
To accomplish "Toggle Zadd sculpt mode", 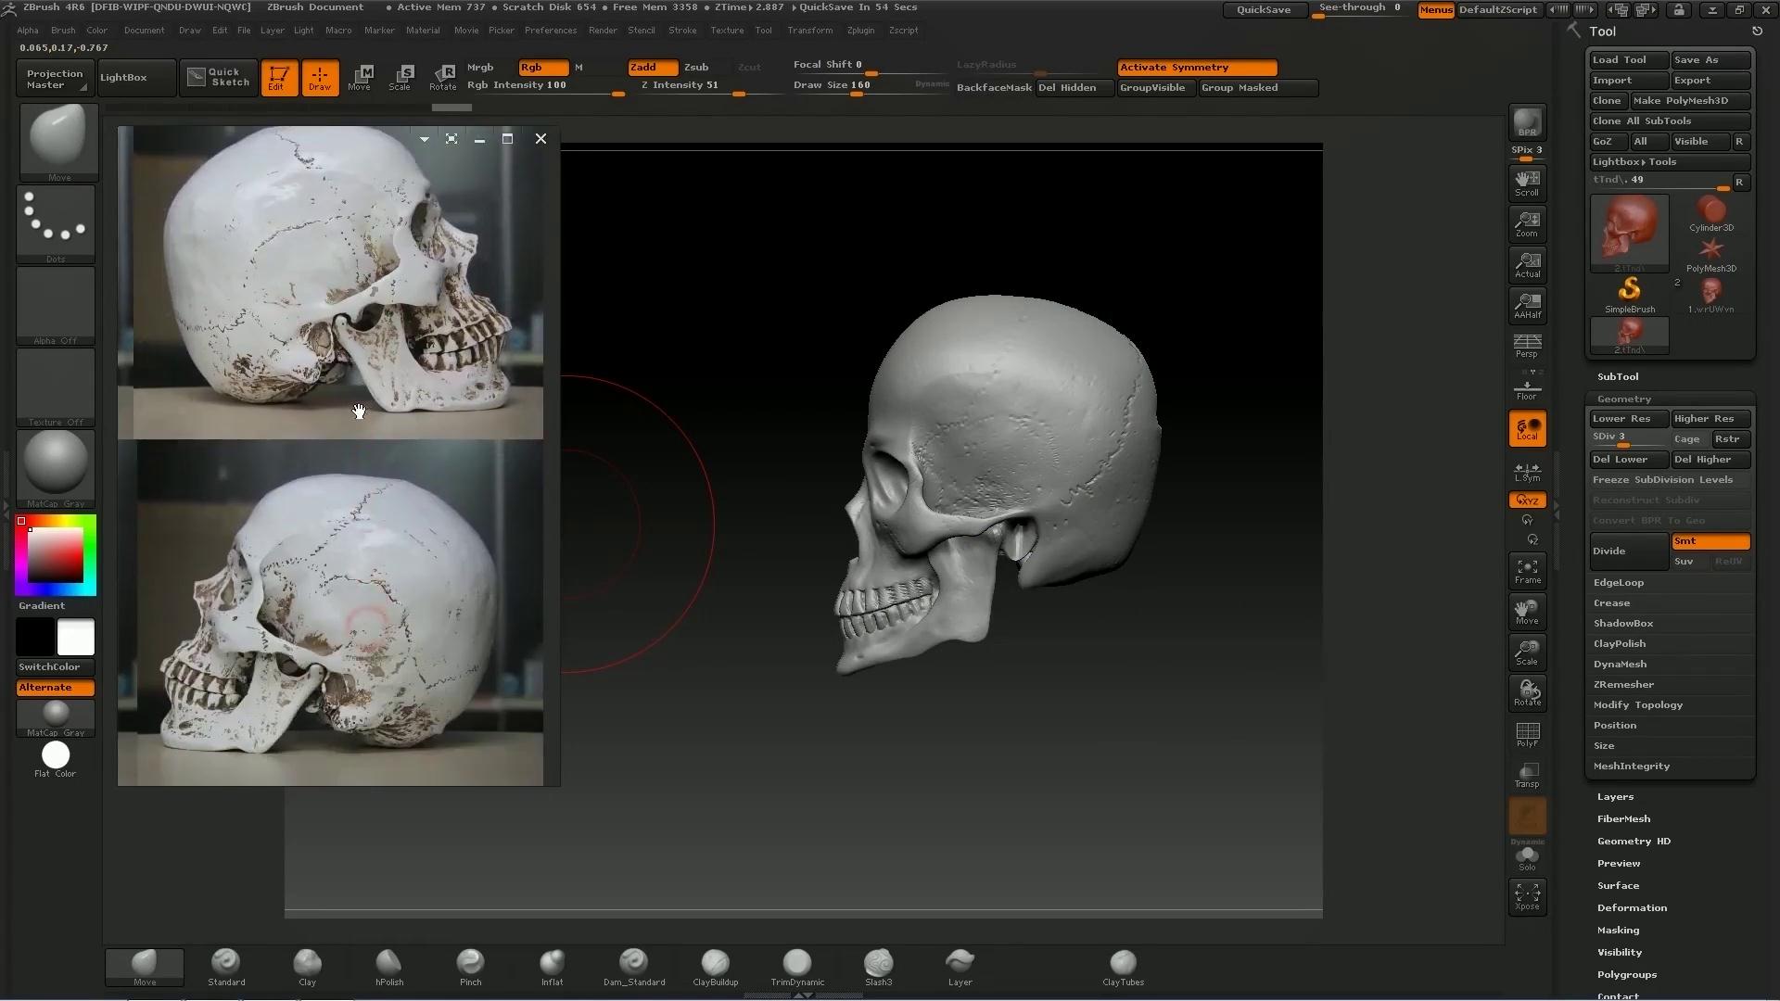I will coord(652,68).
